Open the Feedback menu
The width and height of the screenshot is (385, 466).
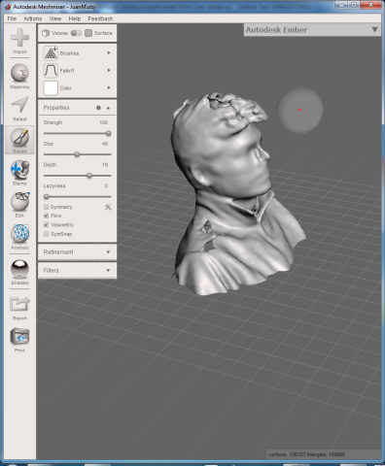coord(100,18)
